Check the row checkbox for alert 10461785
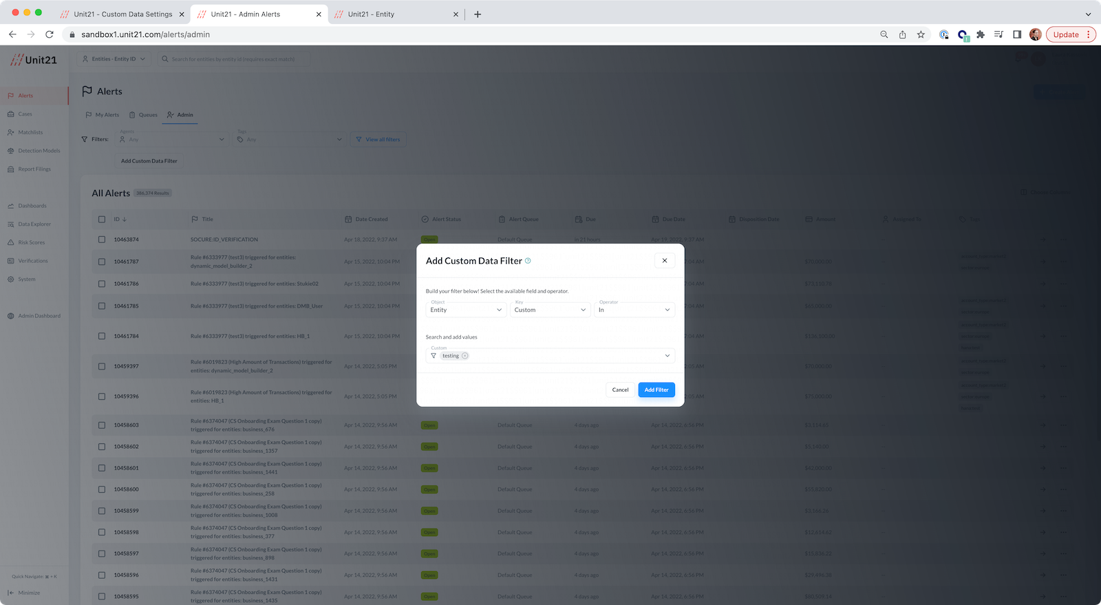Viewport: 1101px width, 605px height. click(102, 306)
